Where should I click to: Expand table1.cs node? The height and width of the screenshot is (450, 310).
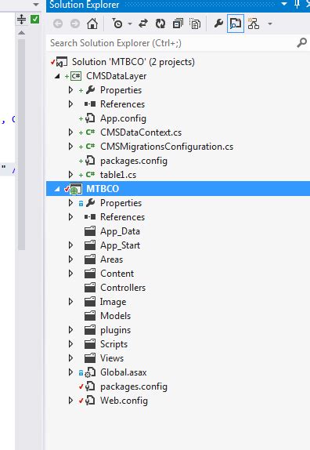click(70, 175)
